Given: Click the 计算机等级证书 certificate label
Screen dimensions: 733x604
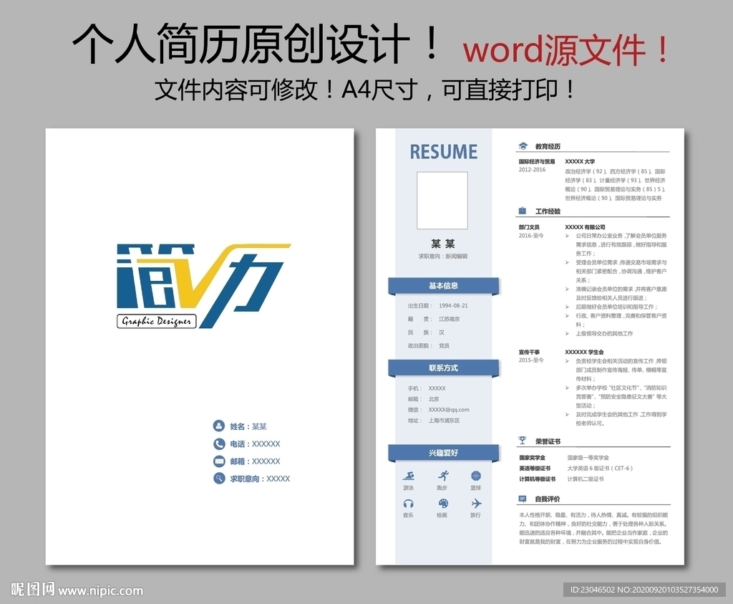Looking at the screenshot, I should click(537, 479).
